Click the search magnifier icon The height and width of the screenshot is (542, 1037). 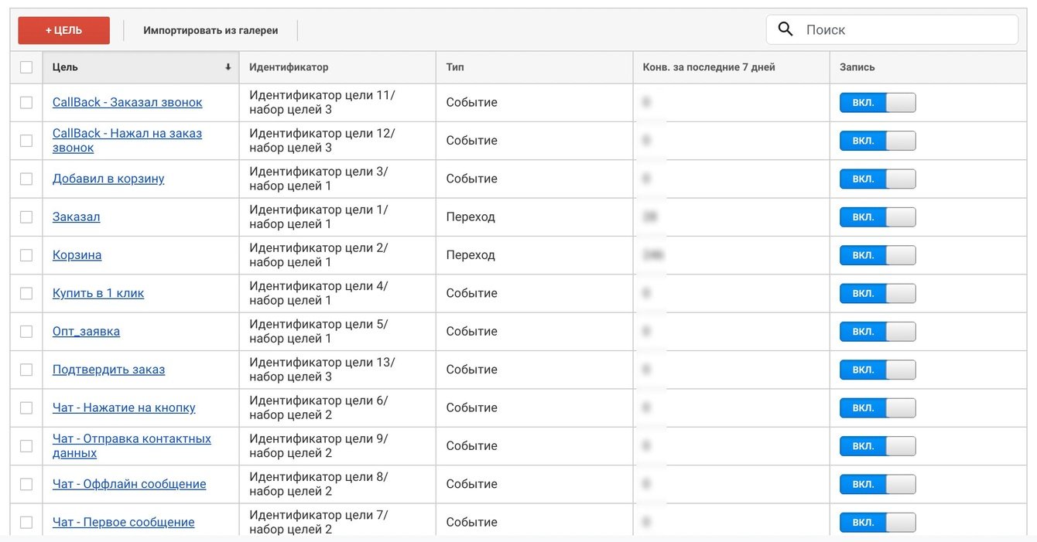785,29
